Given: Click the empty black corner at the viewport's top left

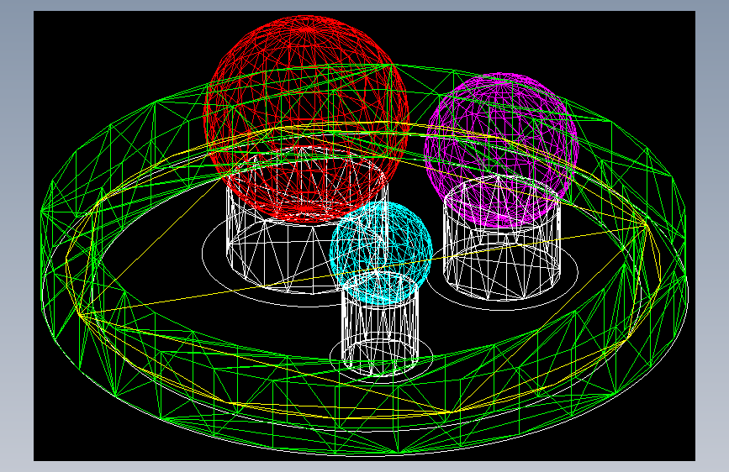Looking at the screenshot, I should 70,37.
